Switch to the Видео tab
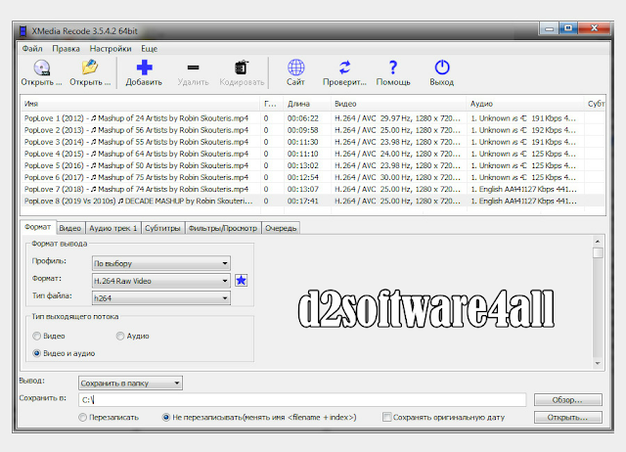This screenshot has height=452, width=626. (x=70, y=228)
